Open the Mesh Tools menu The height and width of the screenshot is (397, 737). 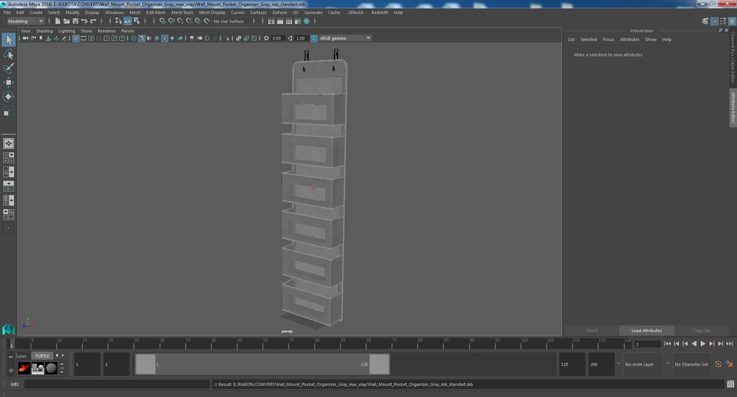tap(182, 12)
